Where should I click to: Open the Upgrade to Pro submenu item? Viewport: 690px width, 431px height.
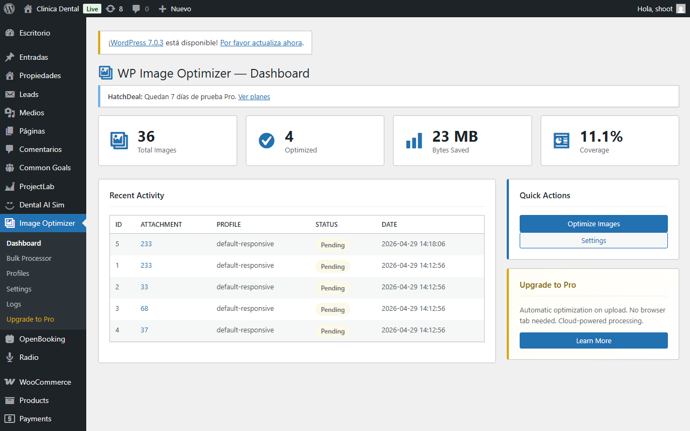30,319
